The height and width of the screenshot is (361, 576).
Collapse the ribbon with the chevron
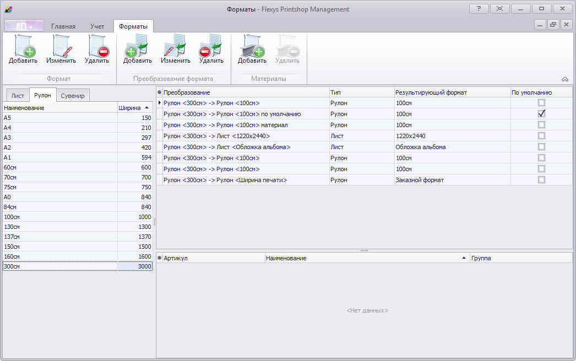[565, 79]
